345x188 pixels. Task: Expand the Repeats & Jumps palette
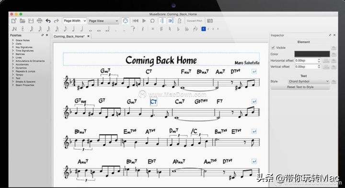click(x=25, y=71)
